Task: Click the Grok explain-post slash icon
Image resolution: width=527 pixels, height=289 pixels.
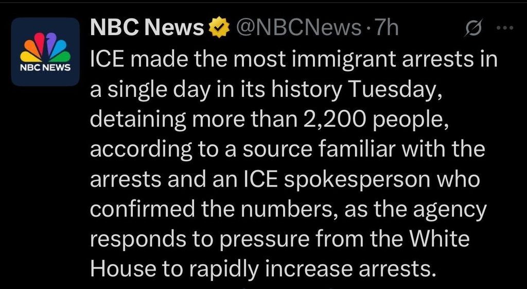Action: [x=473, y=28]
